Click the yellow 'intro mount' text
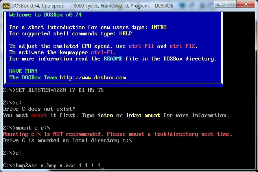 143,115
